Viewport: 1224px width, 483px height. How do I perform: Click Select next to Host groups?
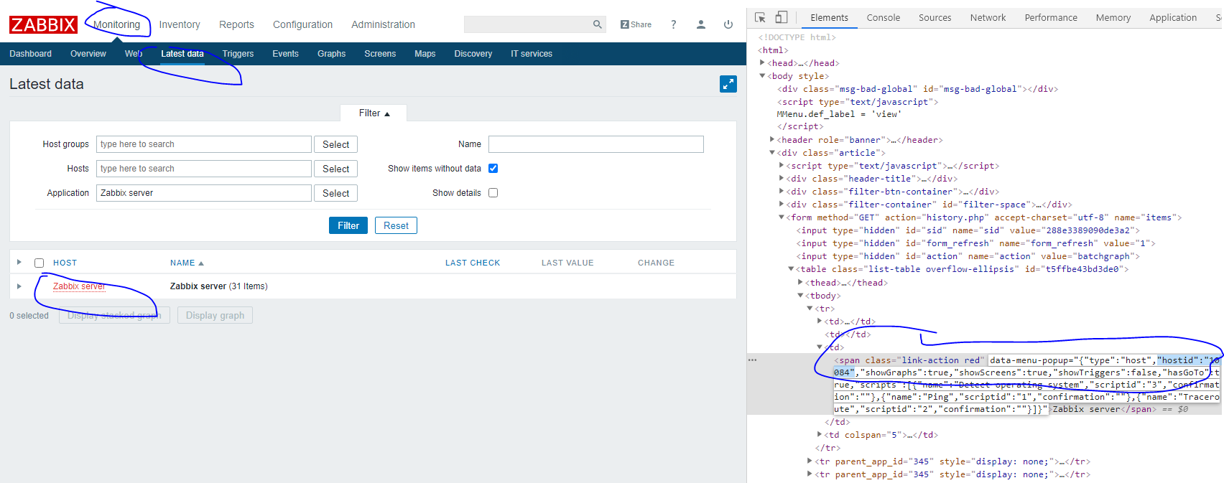point(335,144)
